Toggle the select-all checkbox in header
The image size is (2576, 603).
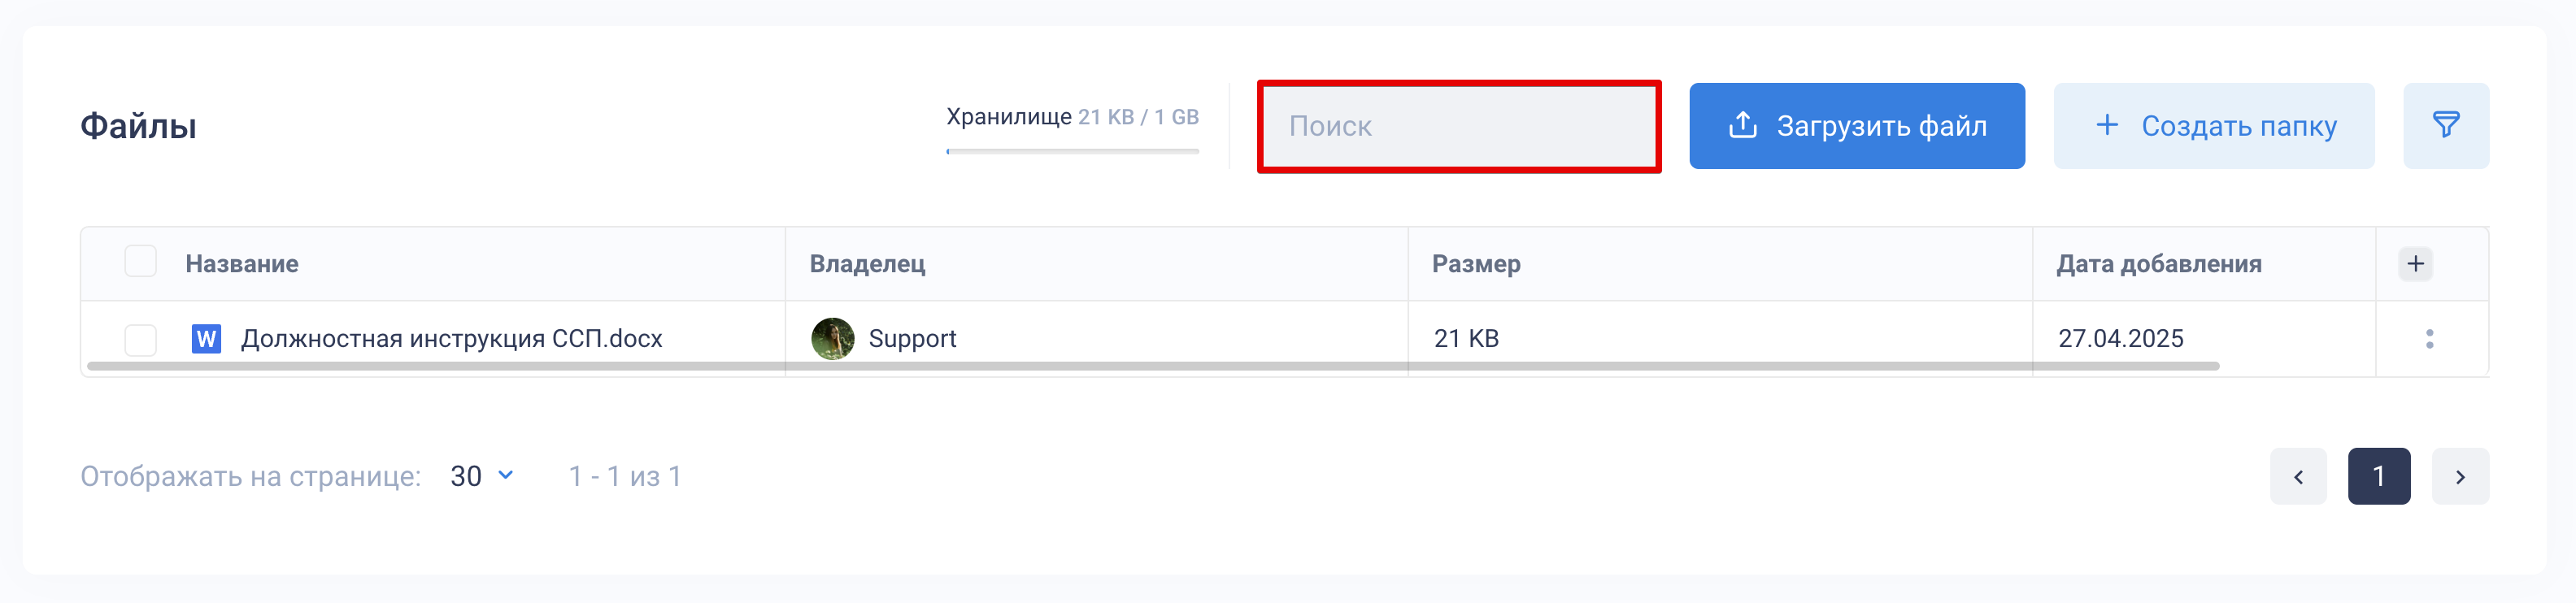140,261
